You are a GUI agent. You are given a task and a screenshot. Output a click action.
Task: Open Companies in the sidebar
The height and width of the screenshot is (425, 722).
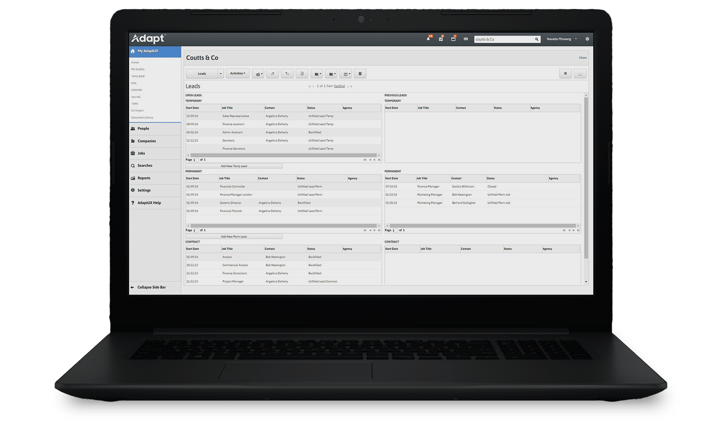[x=155, y=141]
